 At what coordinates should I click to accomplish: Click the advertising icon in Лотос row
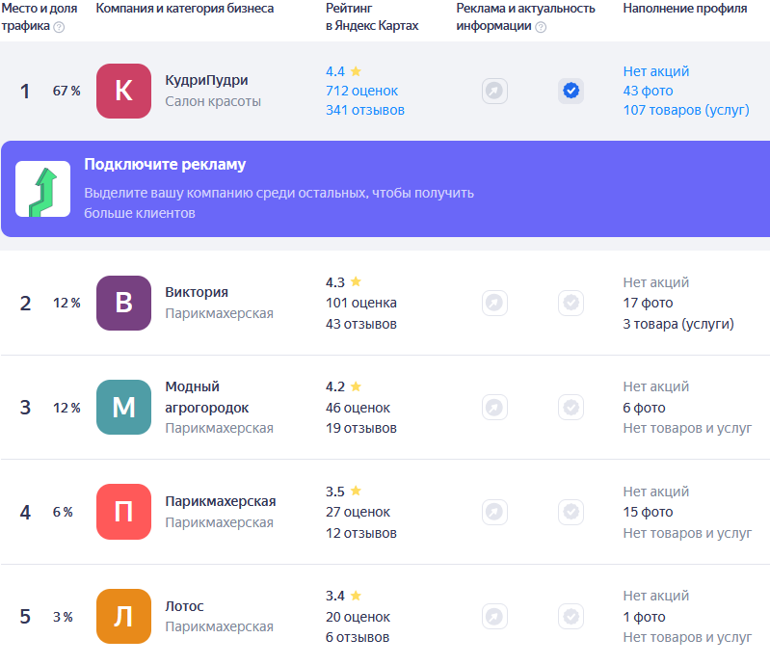coord(494,616)
